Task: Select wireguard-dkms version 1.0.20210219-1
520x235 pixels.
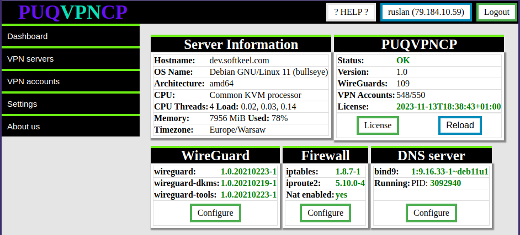Action: (249, 183)
